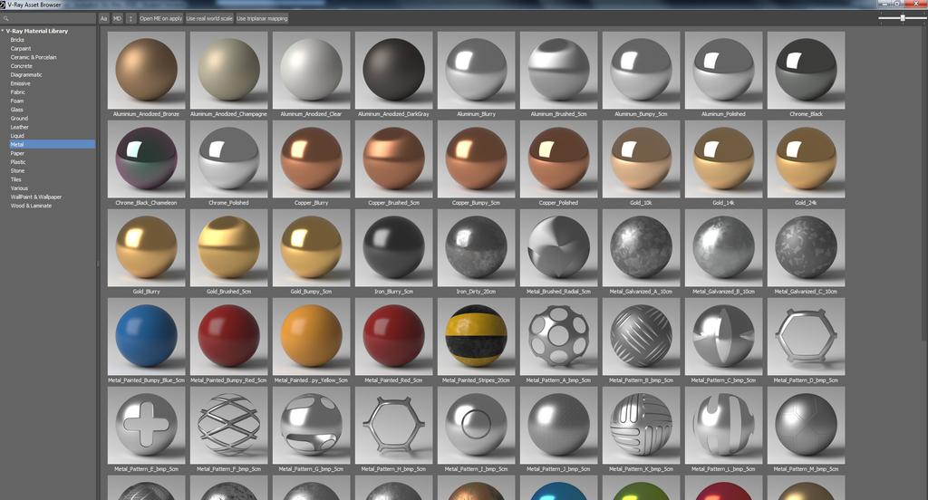This screenshot has width=928, height=500.
Task: Adjust the thumbnail size slider
Action: 903,18
